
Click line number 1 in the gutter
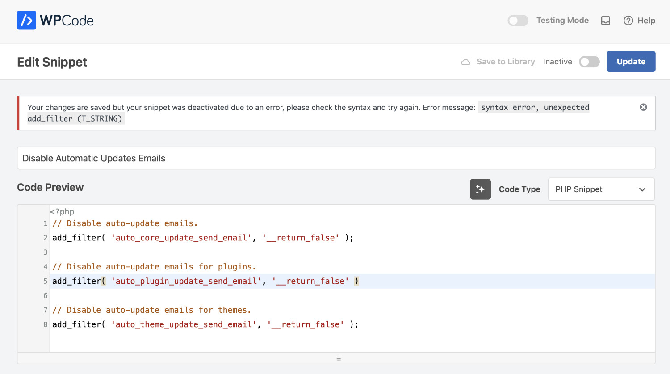pyautogui.click(x=45, y=223)
